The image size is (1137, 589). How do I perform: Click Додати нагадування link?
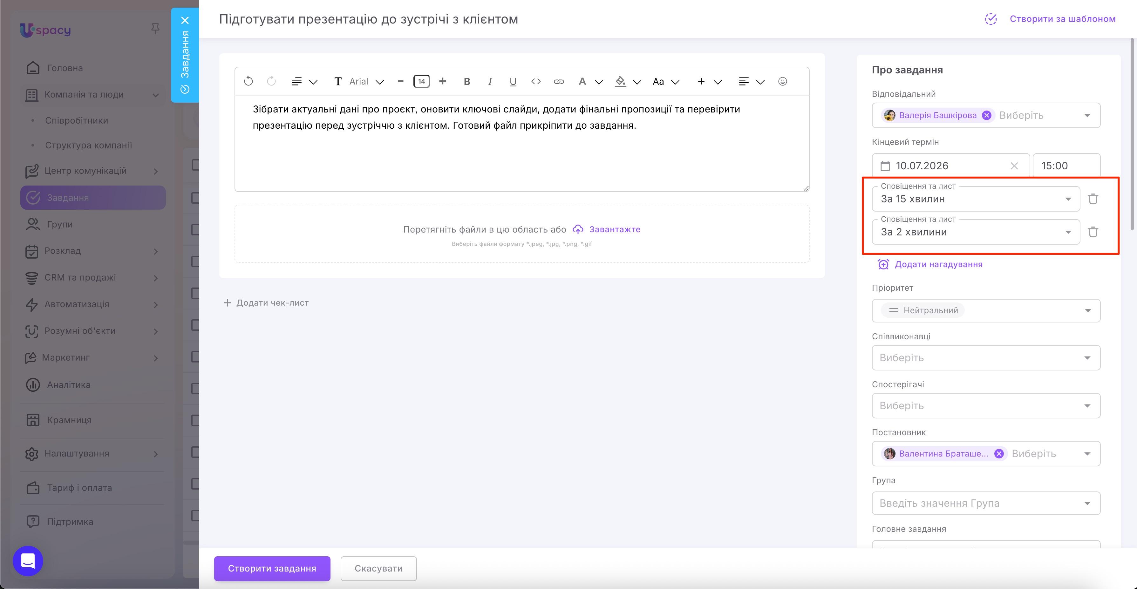(930, 264)
